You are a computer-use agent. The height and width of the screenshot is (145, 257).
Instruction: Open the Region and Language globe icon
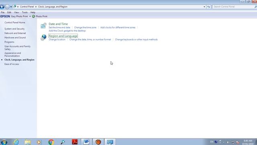tap(43, 37)
